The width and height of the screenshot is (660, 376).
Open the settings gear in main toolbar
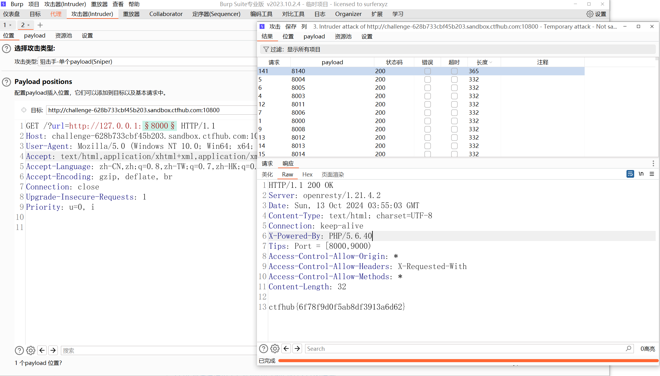point(590,14)
